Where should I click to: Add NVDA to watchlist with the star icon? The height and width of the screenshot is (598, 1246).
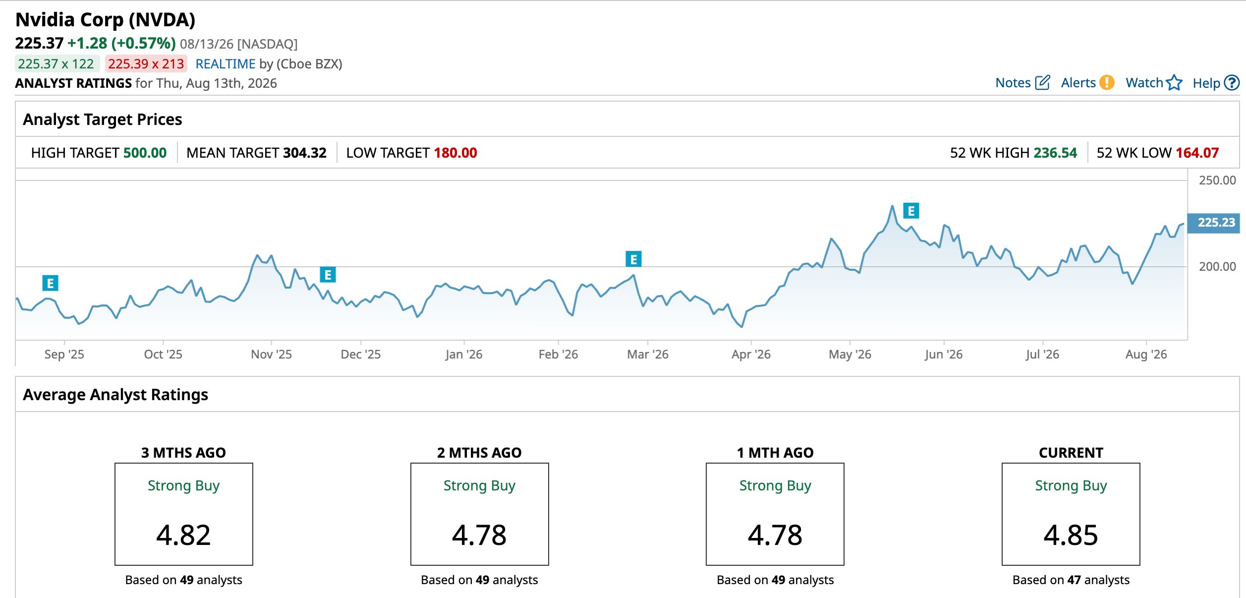pos(1174,83)
